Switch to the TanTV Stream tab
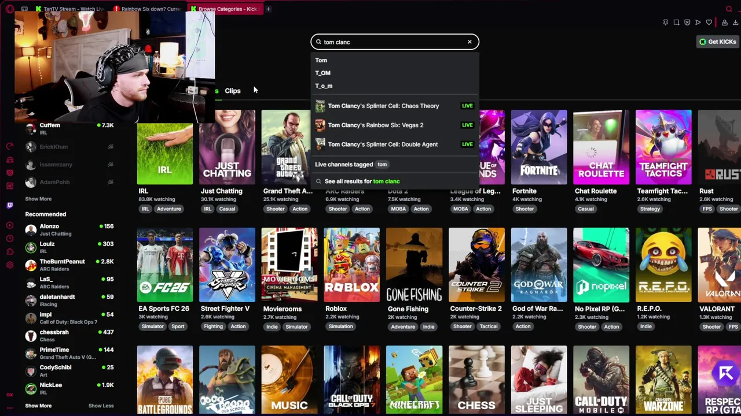The width and height of the screenshot is (741, 416). 69,9
